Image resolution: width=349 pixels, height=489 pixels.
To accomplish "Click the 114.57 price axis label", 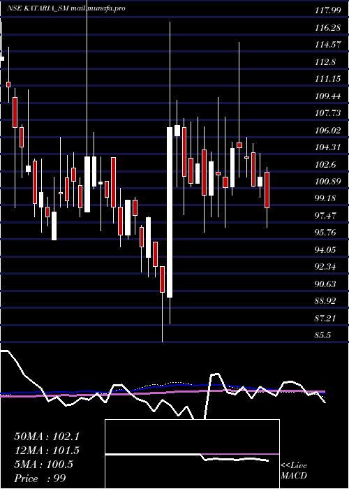I will point(328,45).
